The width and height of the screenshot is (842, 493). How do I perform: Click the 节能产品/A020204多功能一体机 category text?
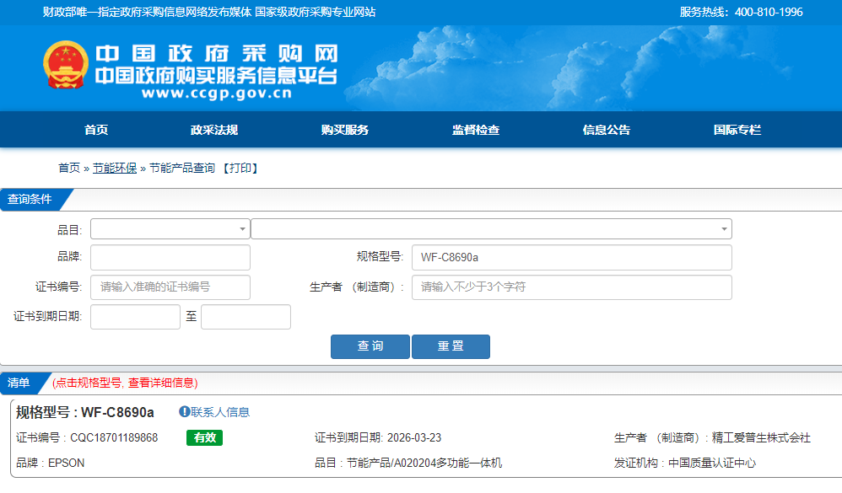click(x=424, y=463)
